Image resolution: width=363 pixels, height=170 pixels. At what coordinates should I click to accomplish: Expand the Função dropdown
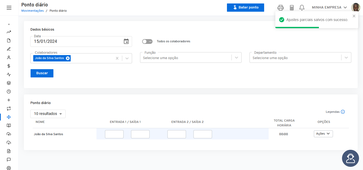click(x=237, y=58)
